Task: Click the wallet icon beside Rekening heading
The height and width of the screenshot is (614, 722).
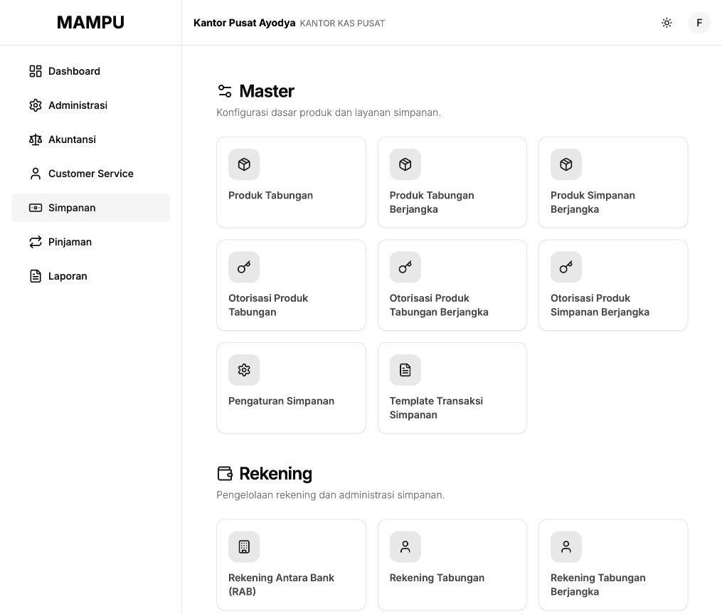Action: coord(225,474)
